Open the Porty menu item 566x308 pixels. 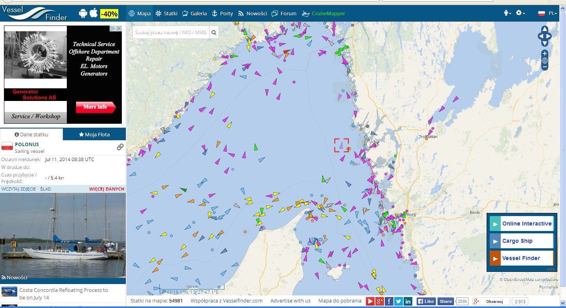pos(222,13)
